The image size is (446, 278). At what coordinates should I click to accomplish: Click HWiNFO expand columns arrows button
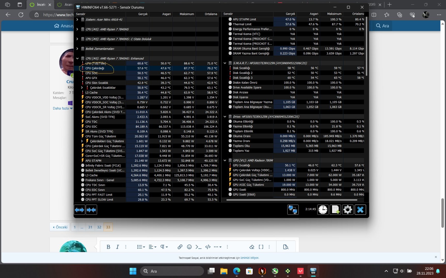79,210
